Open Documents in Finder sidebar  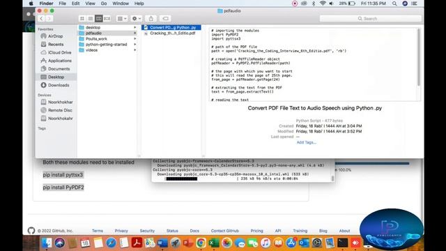tap(59, 69)
